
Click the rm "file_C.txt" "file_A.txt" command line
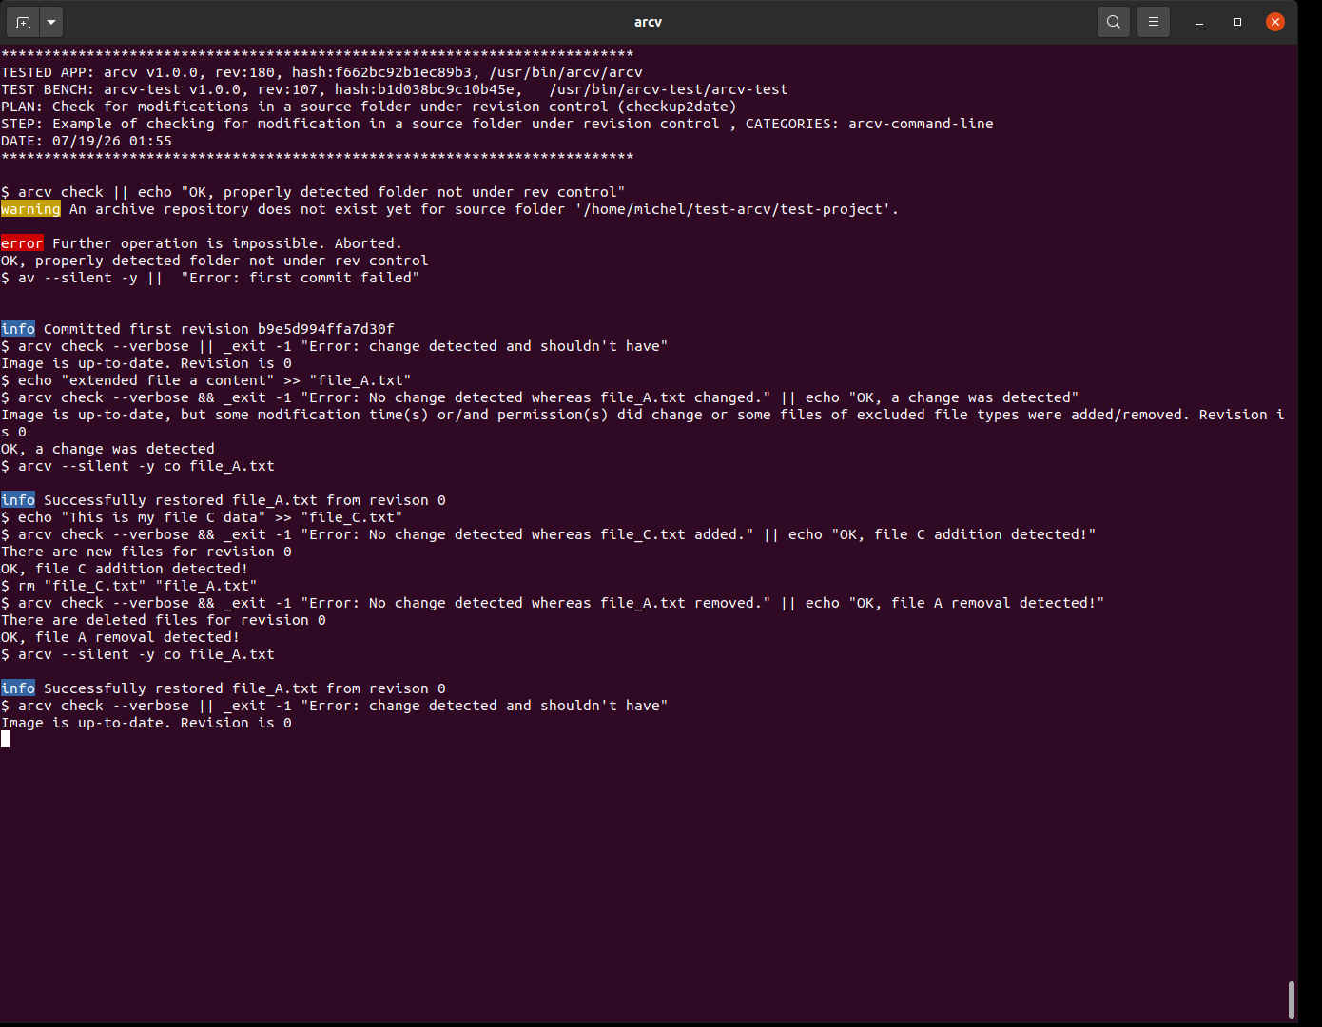pyautogui.click(x=129, y=586)
